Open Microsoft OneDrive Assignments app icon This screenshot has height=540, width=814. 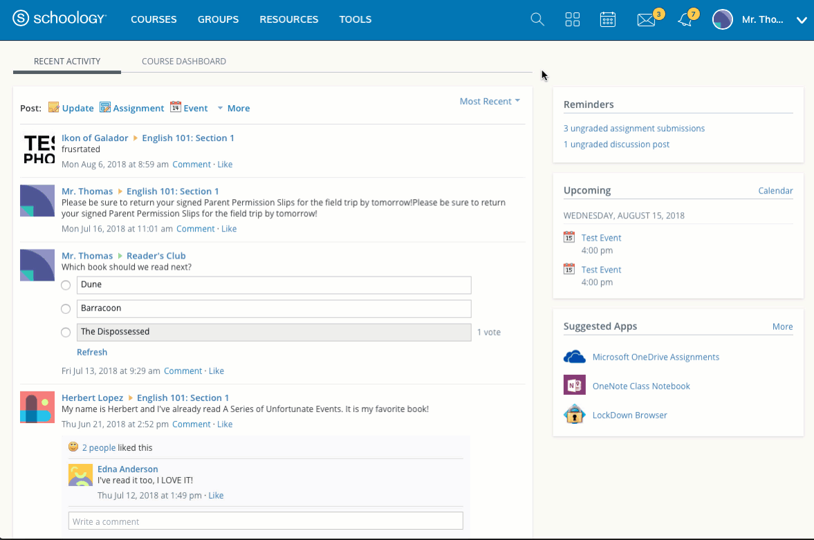[575, 357]
